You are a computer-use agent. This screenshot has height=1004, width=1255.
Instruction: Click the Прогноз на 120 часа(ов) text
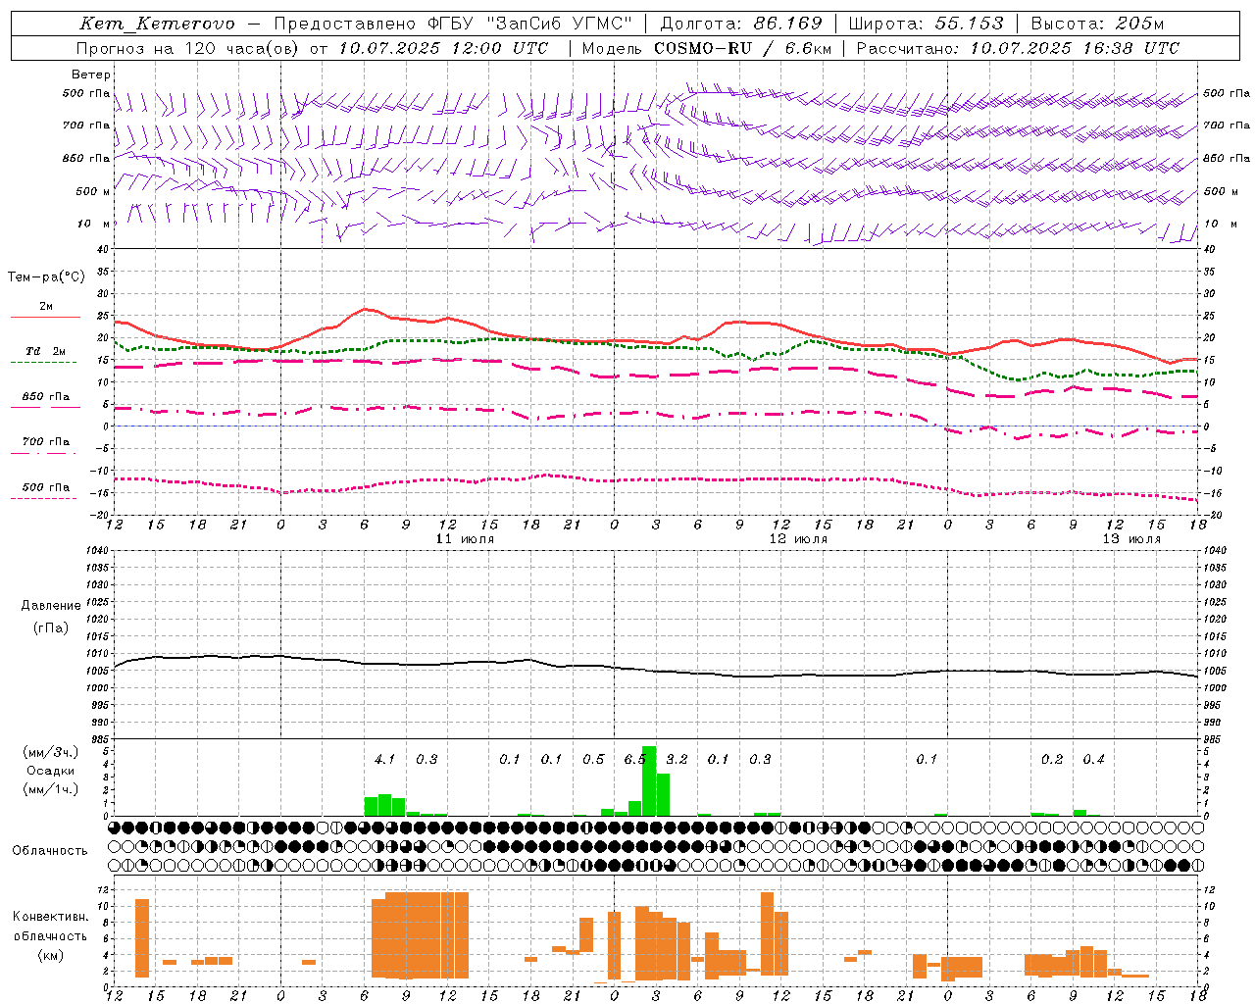point(188,48)
